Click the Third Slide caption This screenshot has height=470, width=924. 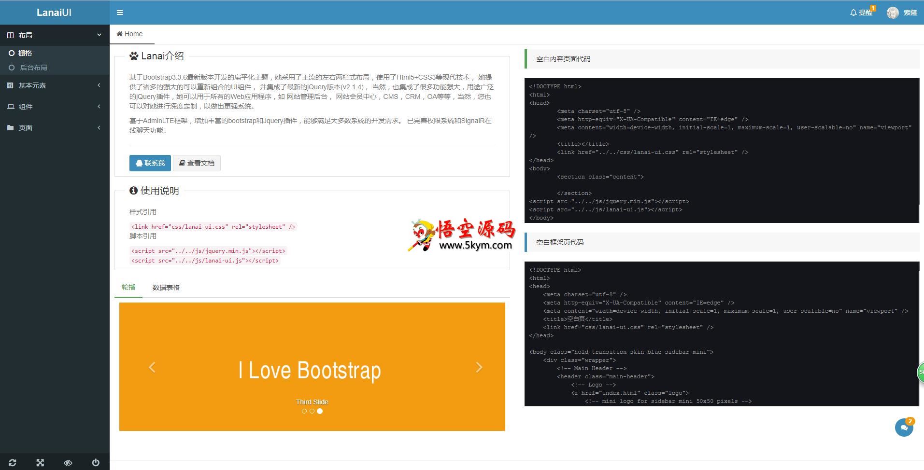coord(312,402)
